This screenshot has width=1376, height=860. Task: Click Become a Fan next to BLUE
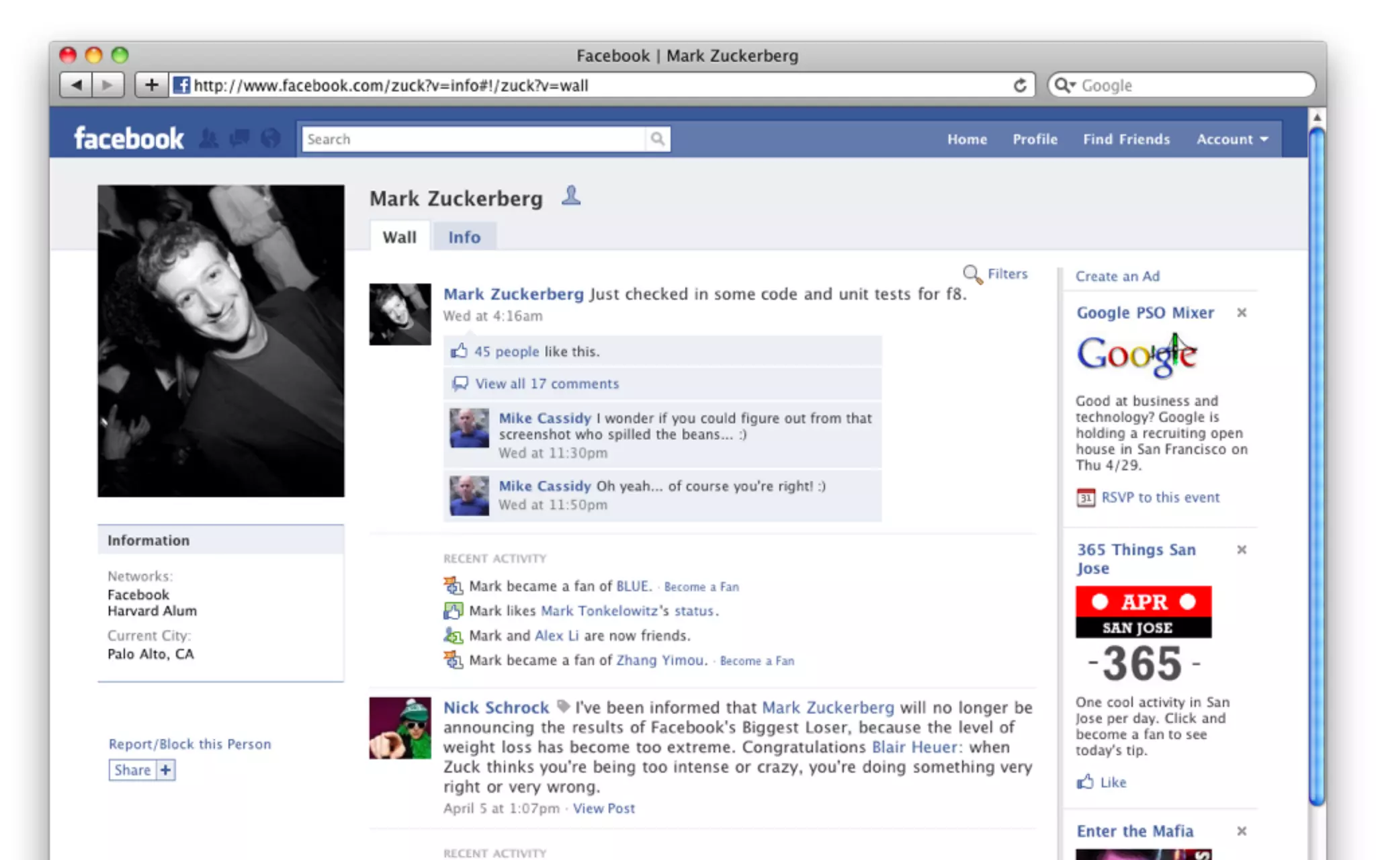pyautogui.click(x=701, y=587)
